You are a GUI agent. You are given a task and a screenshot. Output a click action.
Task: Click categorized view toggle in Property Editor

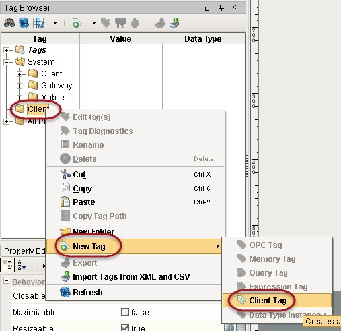coord(7,265)
